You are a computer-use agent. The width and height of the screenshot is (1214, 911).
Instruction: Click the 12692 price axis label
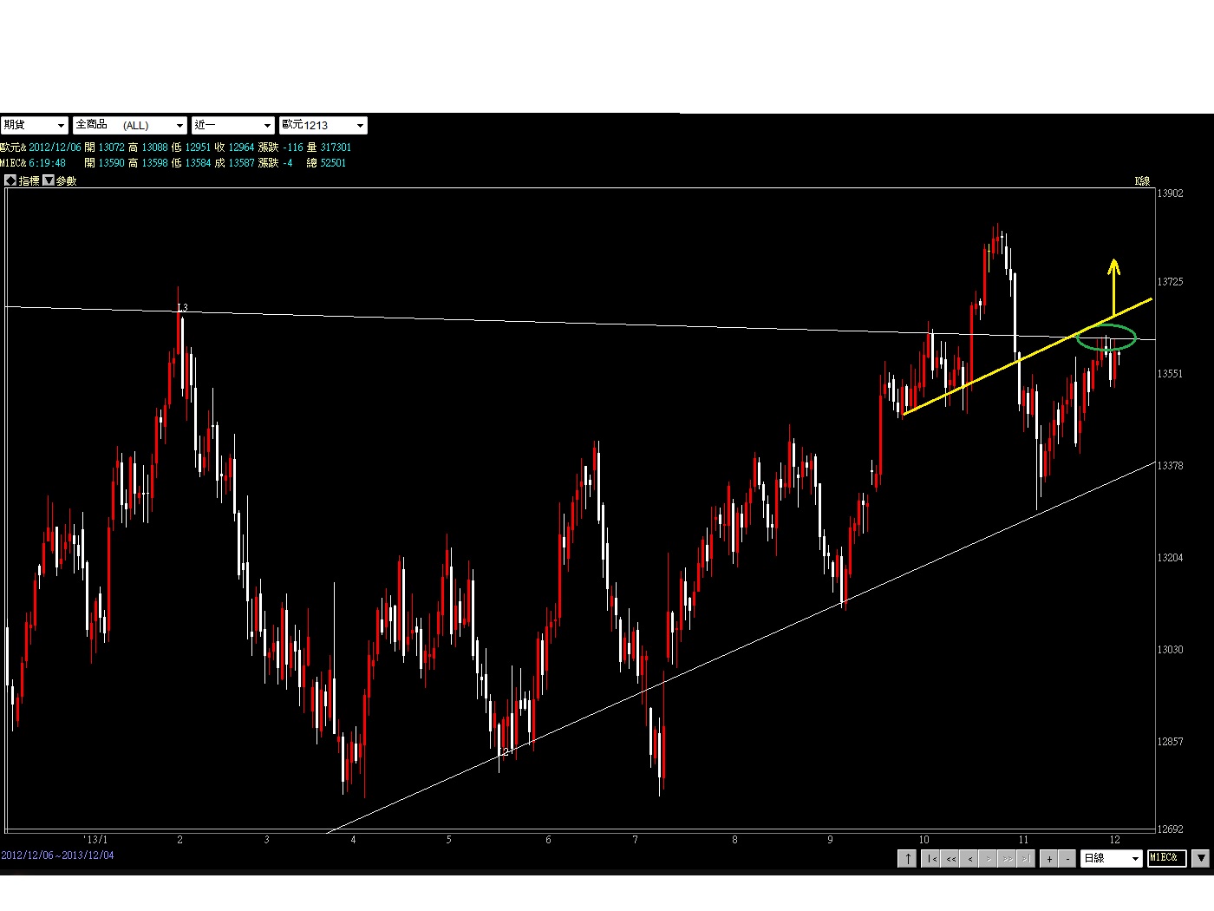tap(1171, 829)
